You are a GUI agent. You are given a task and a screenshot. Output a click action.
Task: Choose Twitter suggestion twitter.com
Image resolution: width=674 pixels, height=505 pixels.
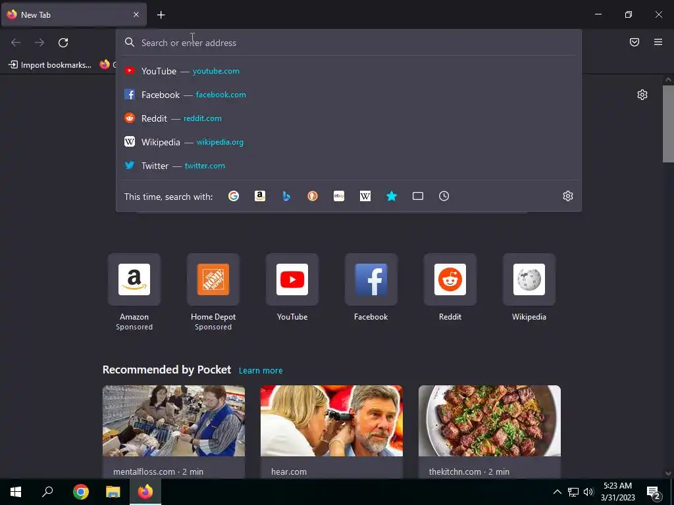pyautogui.click(x=349, y=165)
